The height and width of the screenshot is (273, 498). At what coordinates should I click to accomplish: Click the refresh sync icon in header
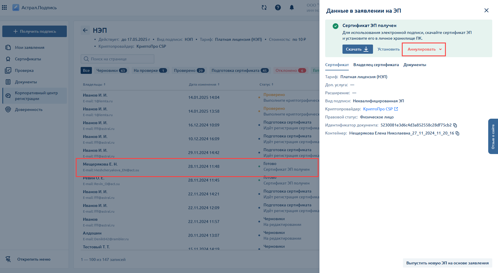(x=264, y=7)
